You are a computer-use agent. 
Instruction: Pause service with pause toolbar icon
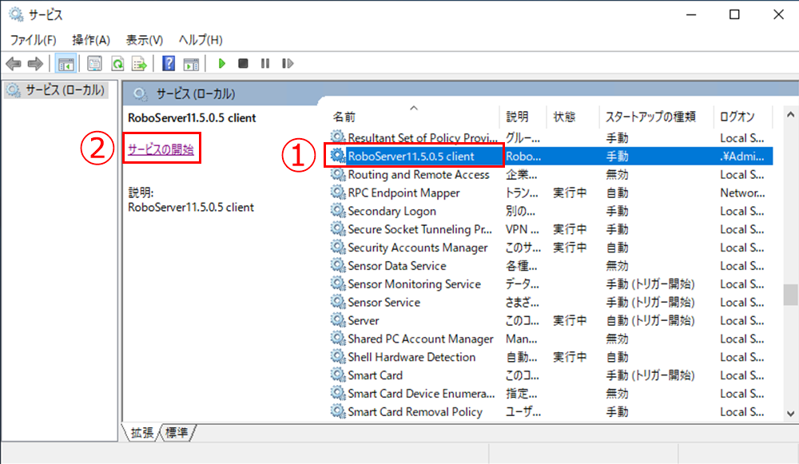(265, 64)
